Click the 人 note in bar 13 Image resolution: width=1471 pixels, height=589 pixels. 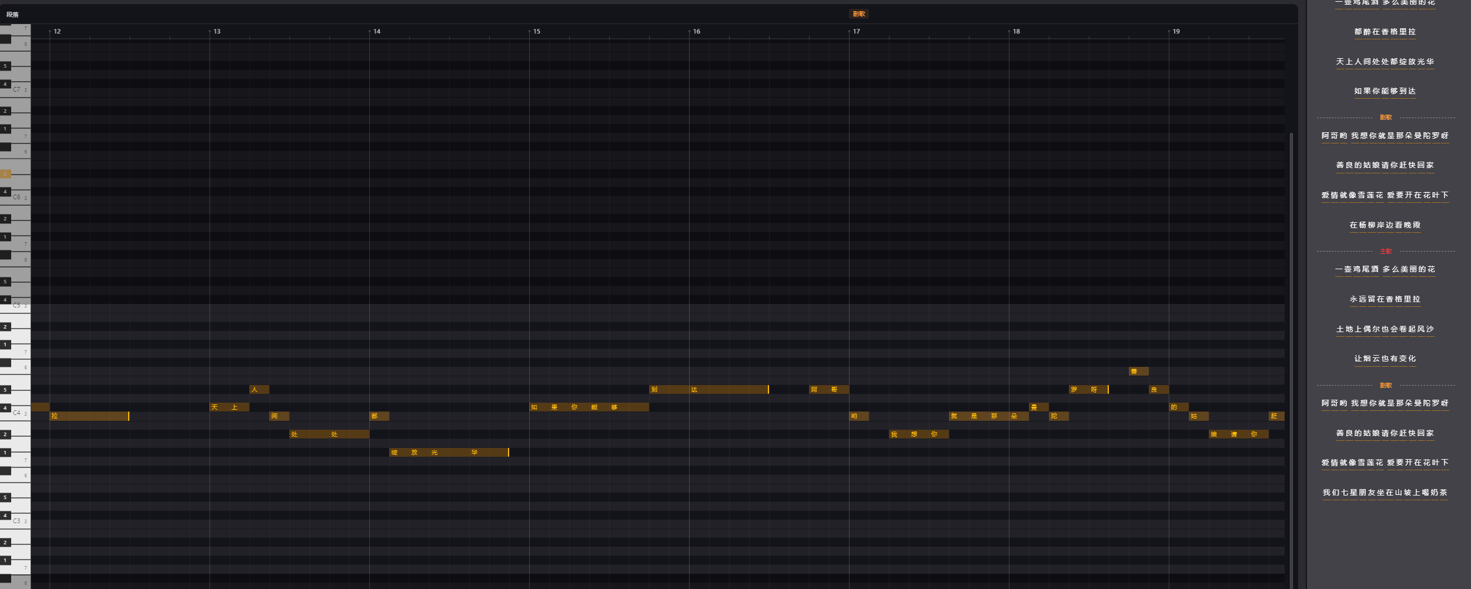coord(259,390)
